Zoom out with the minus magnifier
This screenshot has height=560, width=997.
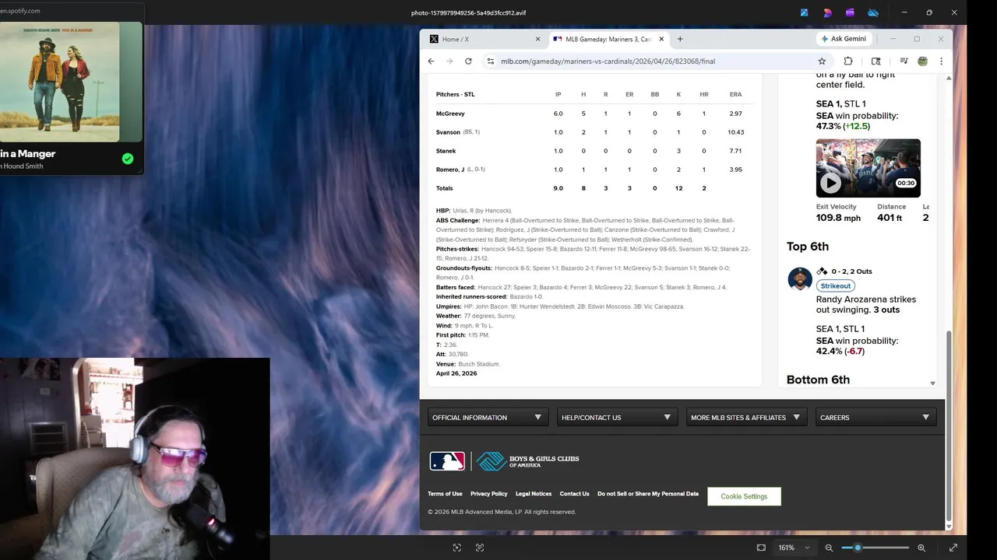[829, 548]
